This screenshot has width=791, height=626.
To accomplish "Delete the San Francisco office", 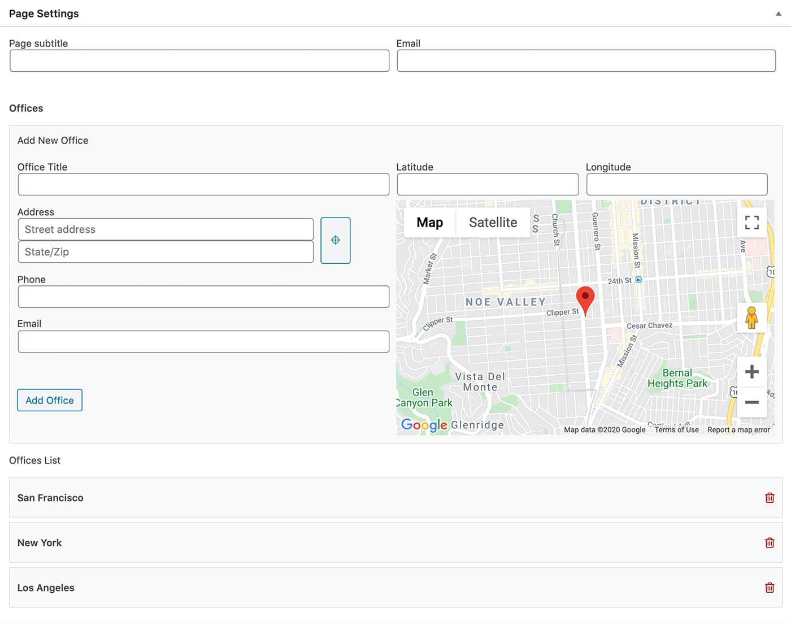I will (769, 498).
